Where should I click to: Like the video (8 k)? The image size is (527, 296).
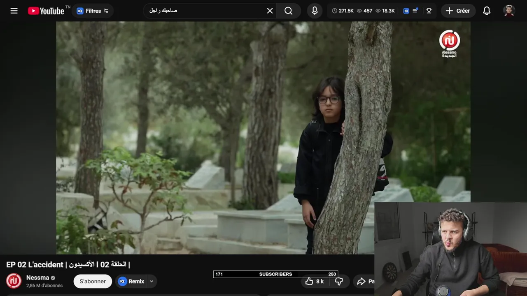[315, 281]
